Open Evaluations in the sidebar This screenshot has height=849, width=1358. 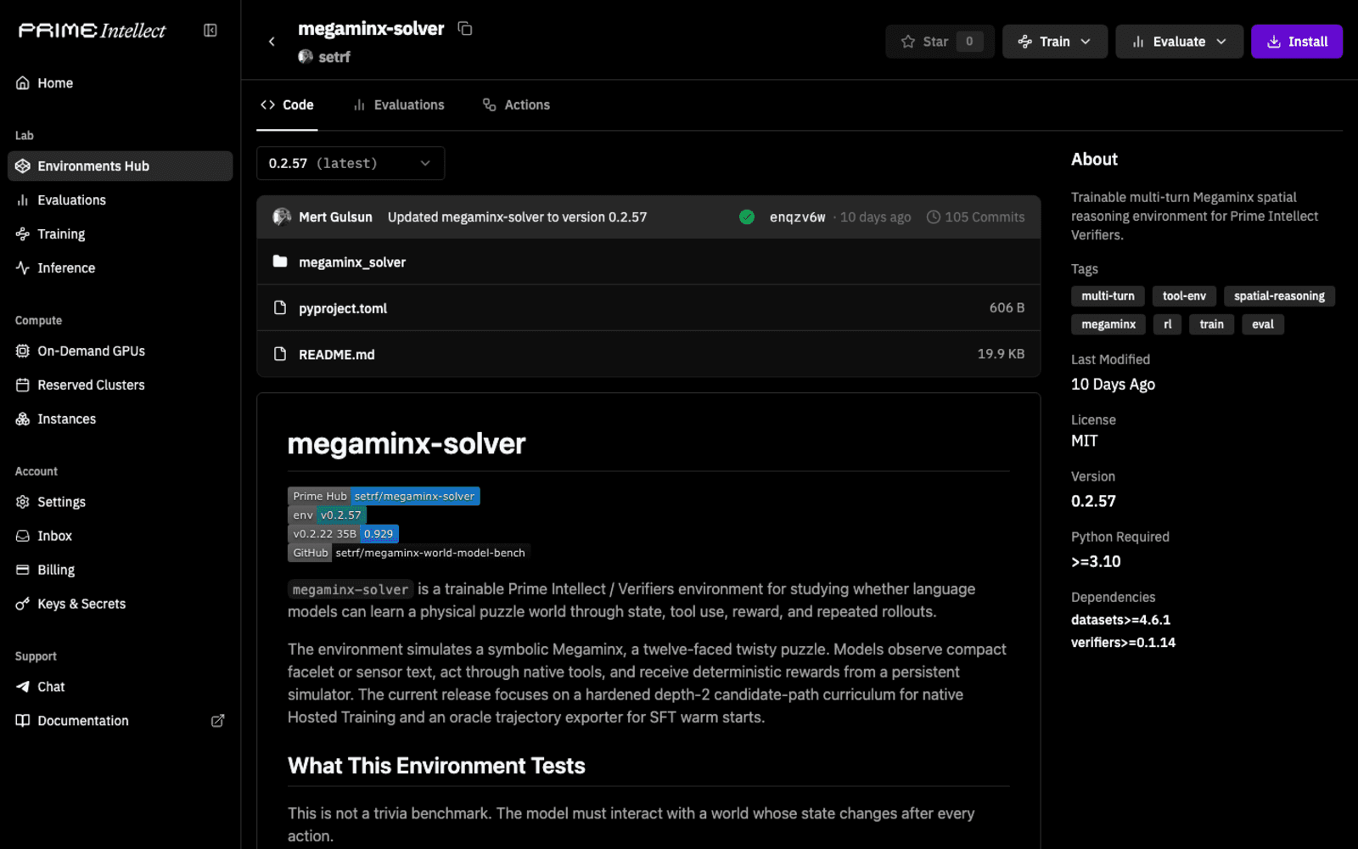pyautogui.click(x=120, y=200)
